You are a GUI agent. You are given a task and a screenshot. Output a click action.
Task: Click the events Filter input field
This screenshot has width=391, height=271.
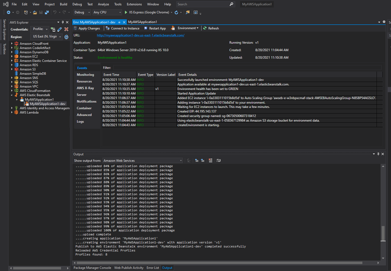coord(247,68)
